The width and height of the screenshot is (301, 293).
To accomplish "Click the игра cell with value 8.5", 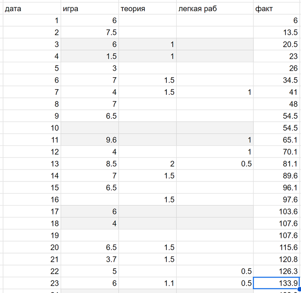I will click(89, 163).
